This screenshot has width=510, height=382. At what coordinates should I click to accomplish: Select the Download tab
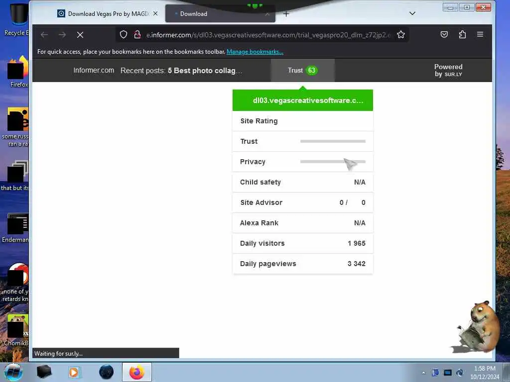click(220, 13)
